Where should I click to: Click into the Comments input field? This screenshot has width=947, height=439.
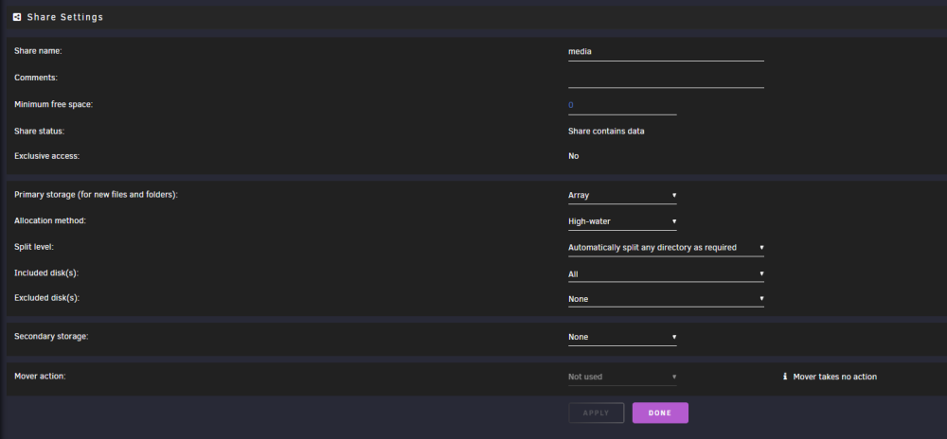pos(666,79)
